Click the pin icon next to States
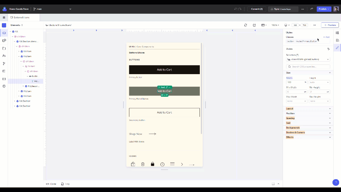This screenshot has width=341, height=192. [x=328, y=49]
